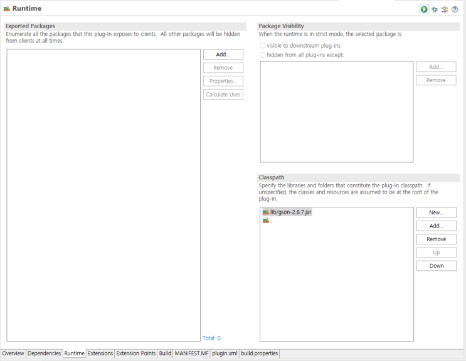The width and height of the screenshot is (466, 361).
Task: Click Remove in Exported Packages
Action: pyautogui.click(x=223, y=68)
